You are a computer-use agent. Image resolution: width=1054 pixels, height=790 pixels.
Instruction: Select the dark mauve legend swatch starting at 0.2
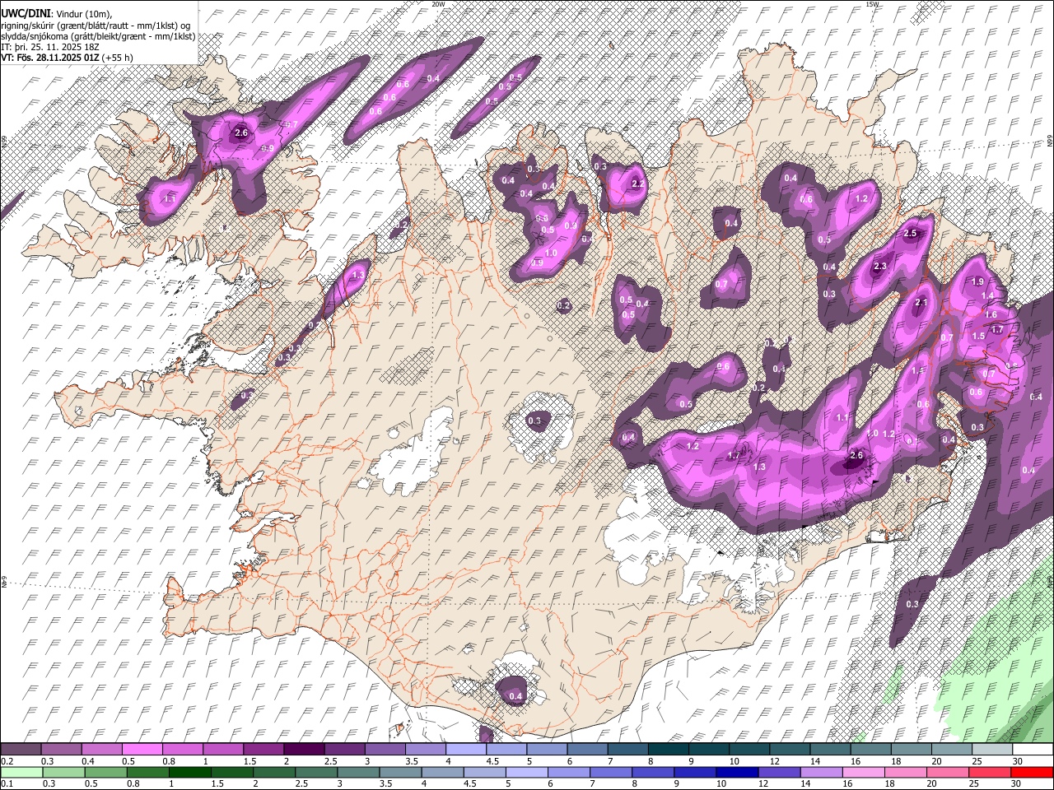[21, 750]
